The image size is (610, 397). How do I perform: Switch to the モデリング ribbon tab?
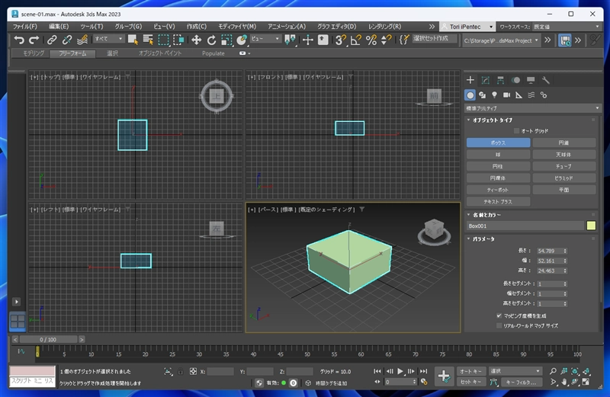point(34,53)
